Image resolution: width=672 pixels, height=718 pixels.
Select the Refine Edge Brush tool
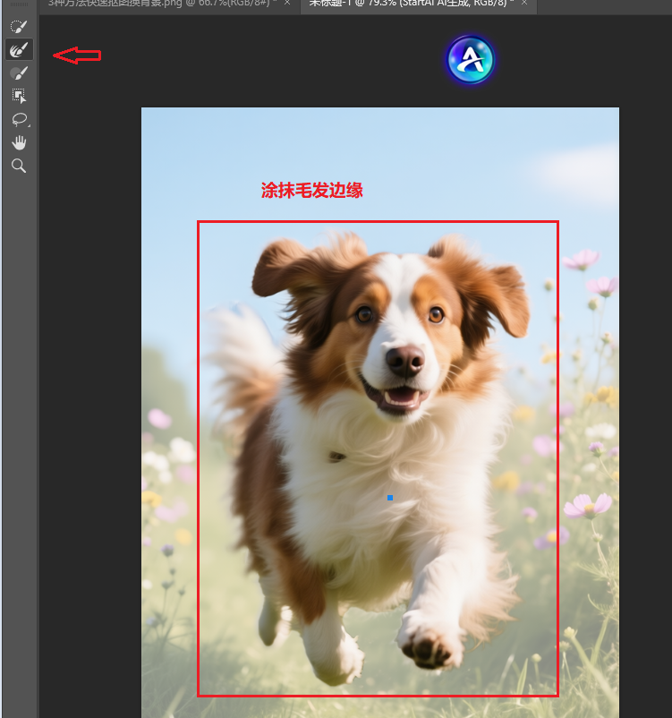tap(19, 49)
